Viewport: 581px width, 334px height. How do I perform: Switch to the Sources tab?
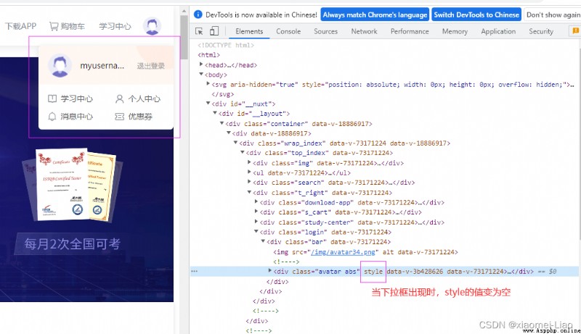point(325,31)
